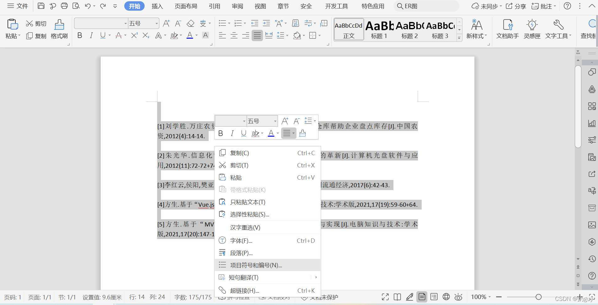Expand the styles gallery dropdown
Viewport: 598px width, 305px height.
(459, 38)
